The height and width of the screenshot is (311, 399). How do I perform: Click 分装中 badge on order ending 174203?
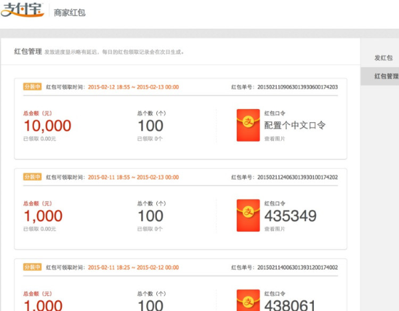(32, 86)
